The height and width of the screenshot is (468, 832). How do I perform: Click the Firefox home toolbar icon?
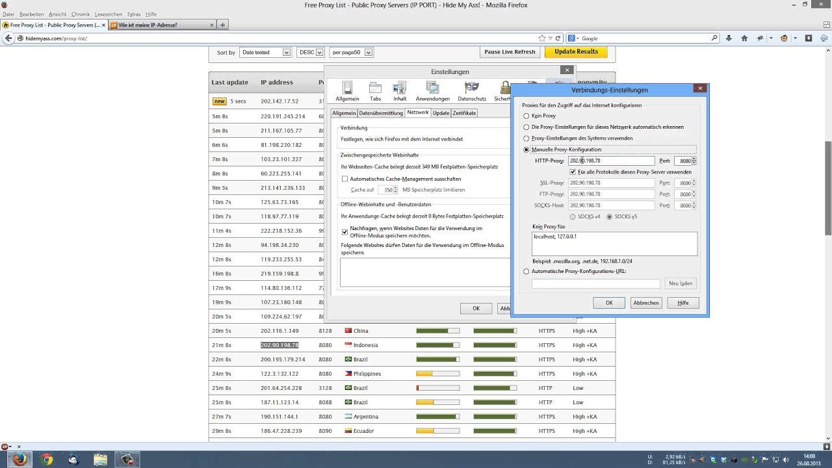744,38
